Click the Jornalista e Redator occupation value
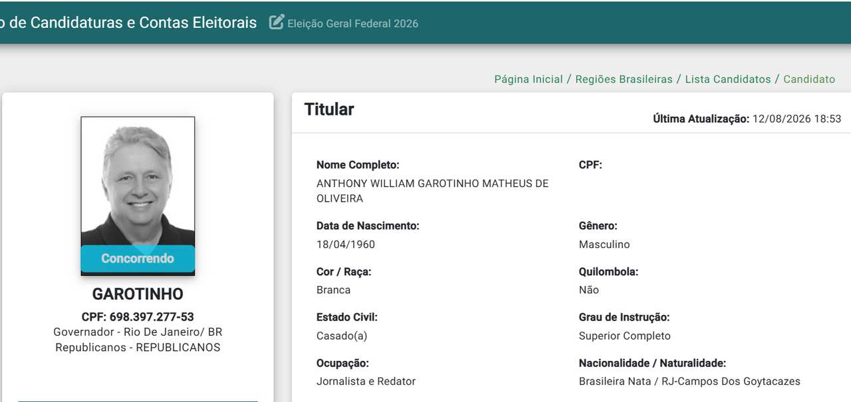 pyautogui.click(x=366, y=381)
